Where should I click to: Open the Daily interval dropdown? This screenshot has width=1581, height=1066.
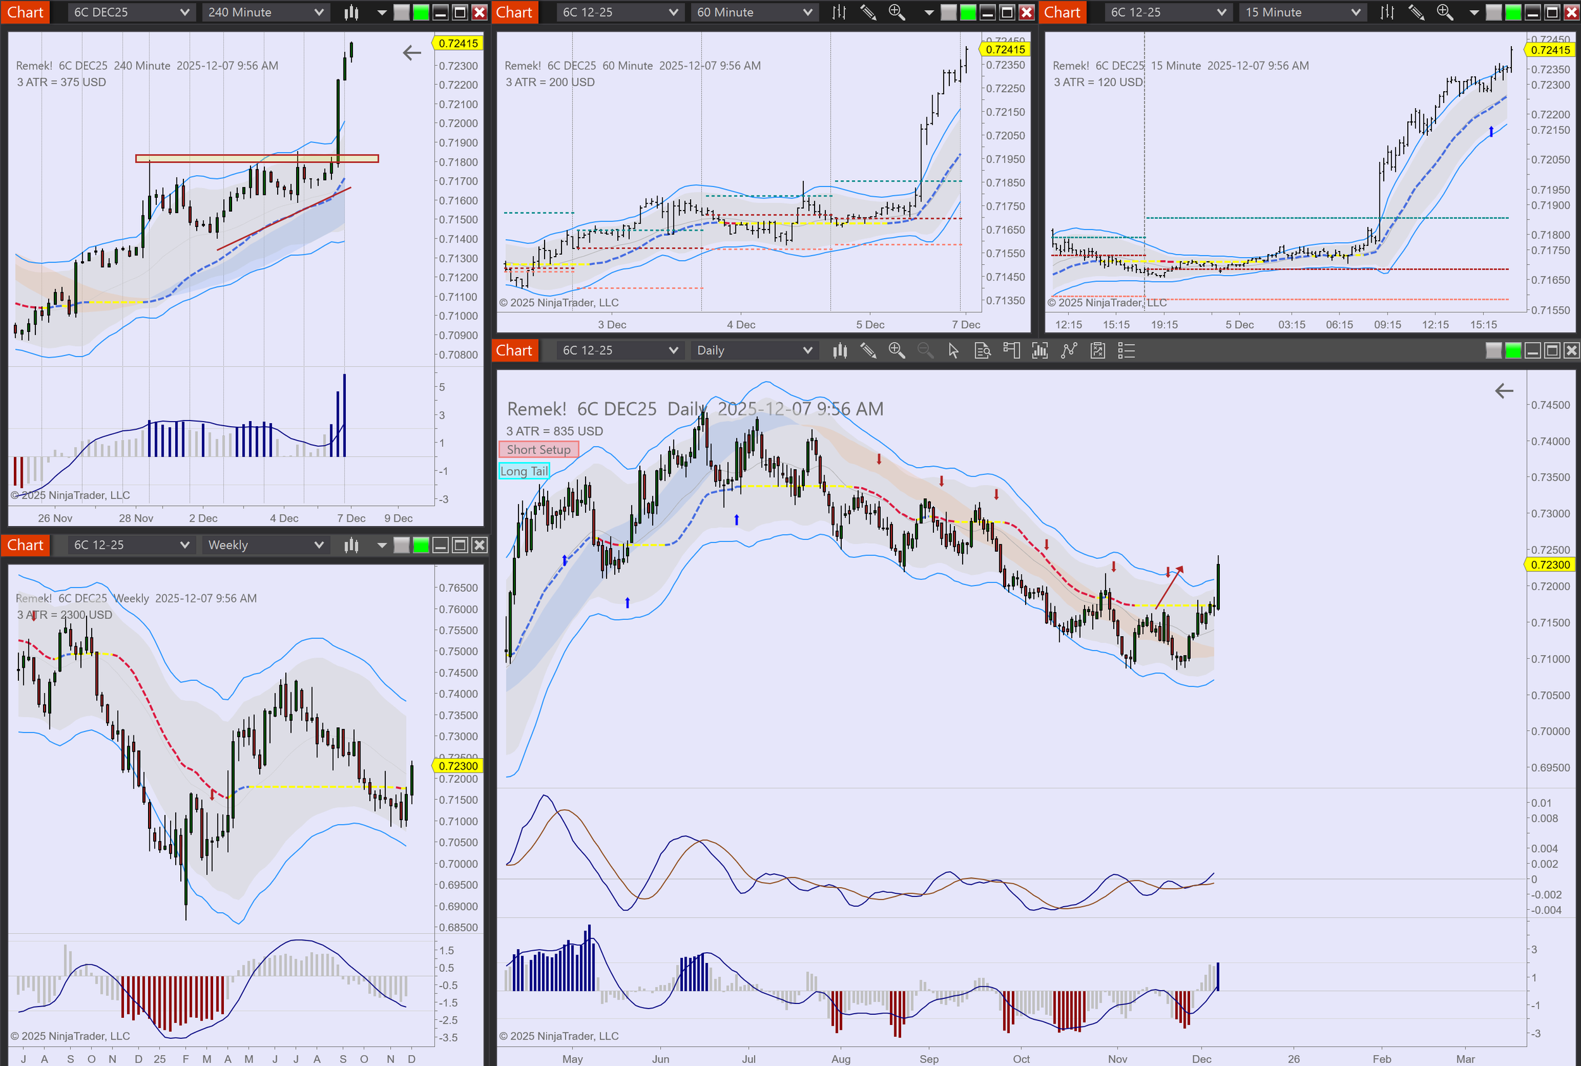[754, 351]
